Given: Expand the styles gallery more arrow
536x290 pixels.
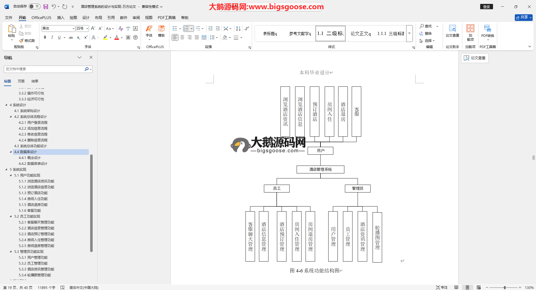Looking at the screenshot, I should pyautogui.click(x=409, y=34).
